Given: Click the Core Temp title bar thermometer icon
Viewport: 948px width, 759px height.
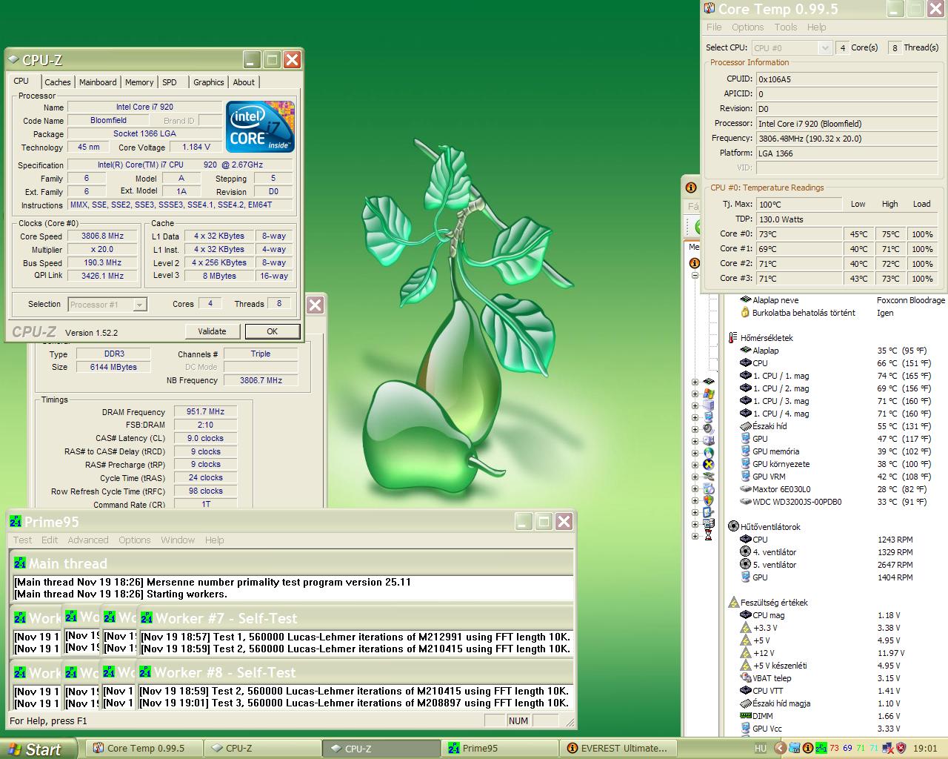Looking at the screenshot, I should [x=709, y=9].
